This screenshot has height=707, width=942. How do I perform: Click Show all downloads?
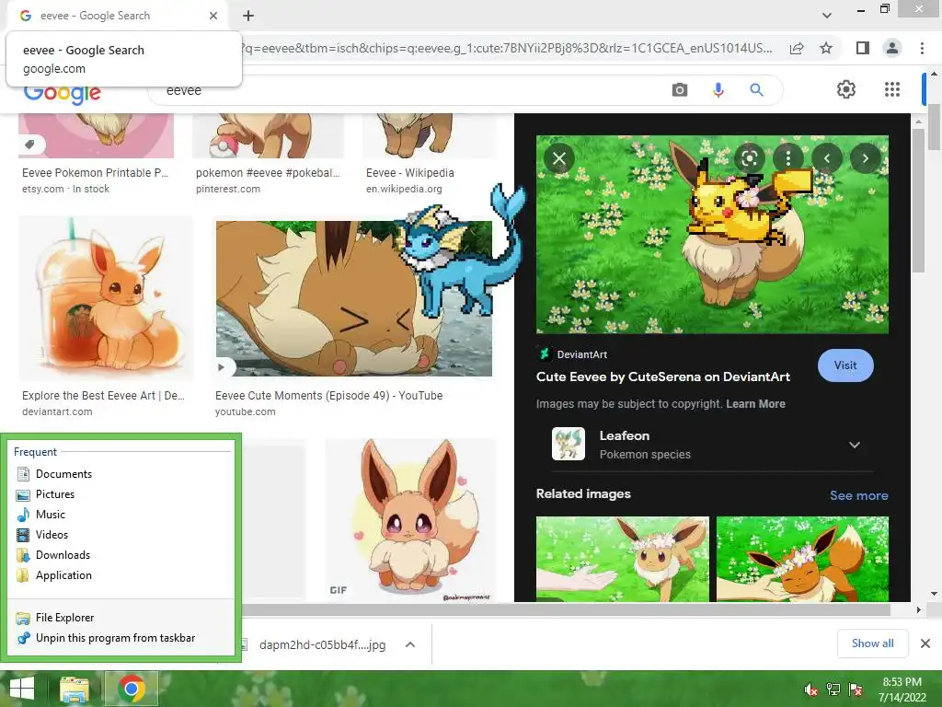pyautogui.click(x=872, y=643)
